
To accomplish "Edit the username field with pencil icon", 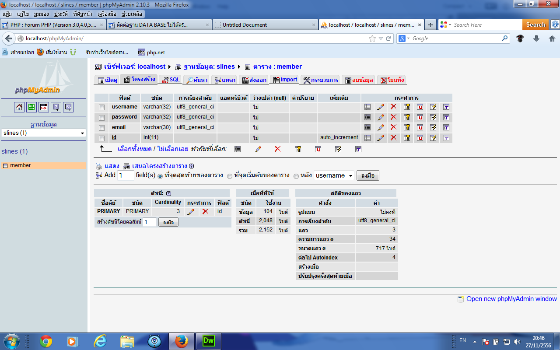I will [381, 106].
